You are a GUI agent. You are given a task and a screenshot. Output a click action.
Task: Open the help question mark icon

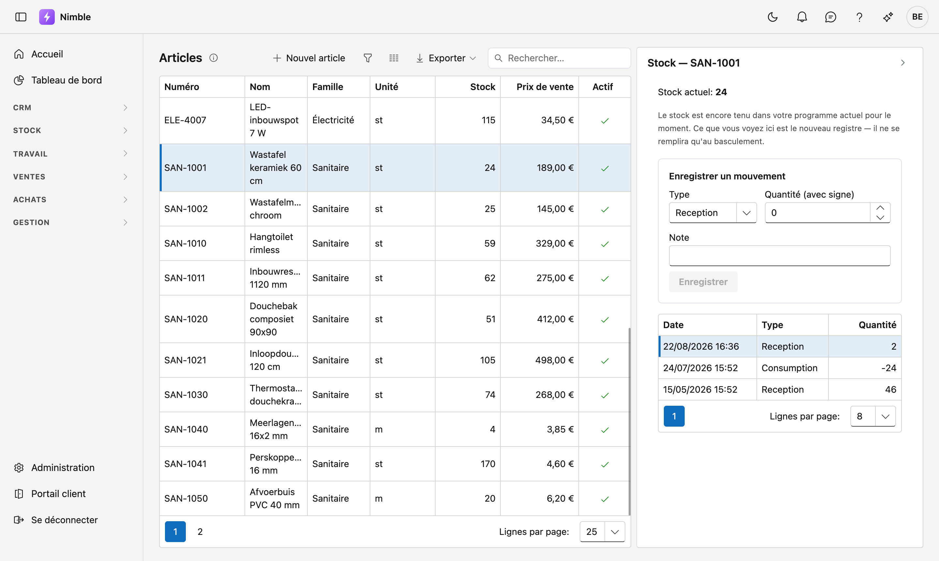click(x=859, y=17)
